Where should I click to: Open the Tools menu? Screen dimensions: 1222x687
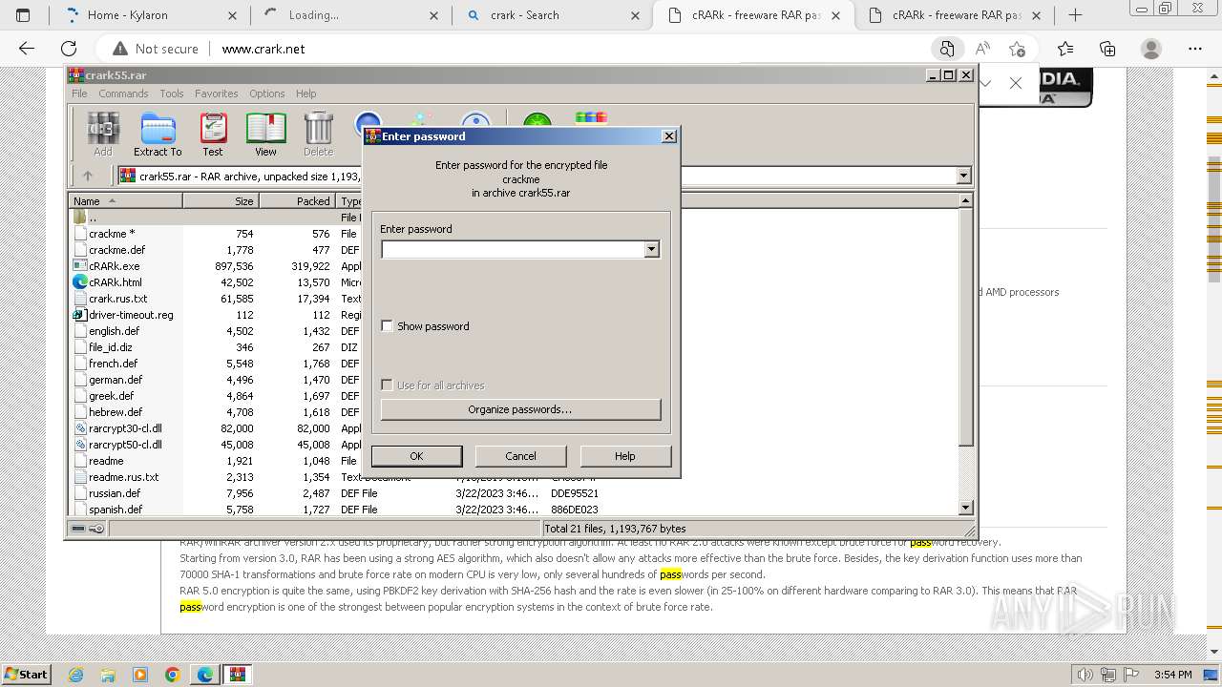click(172, 94)
